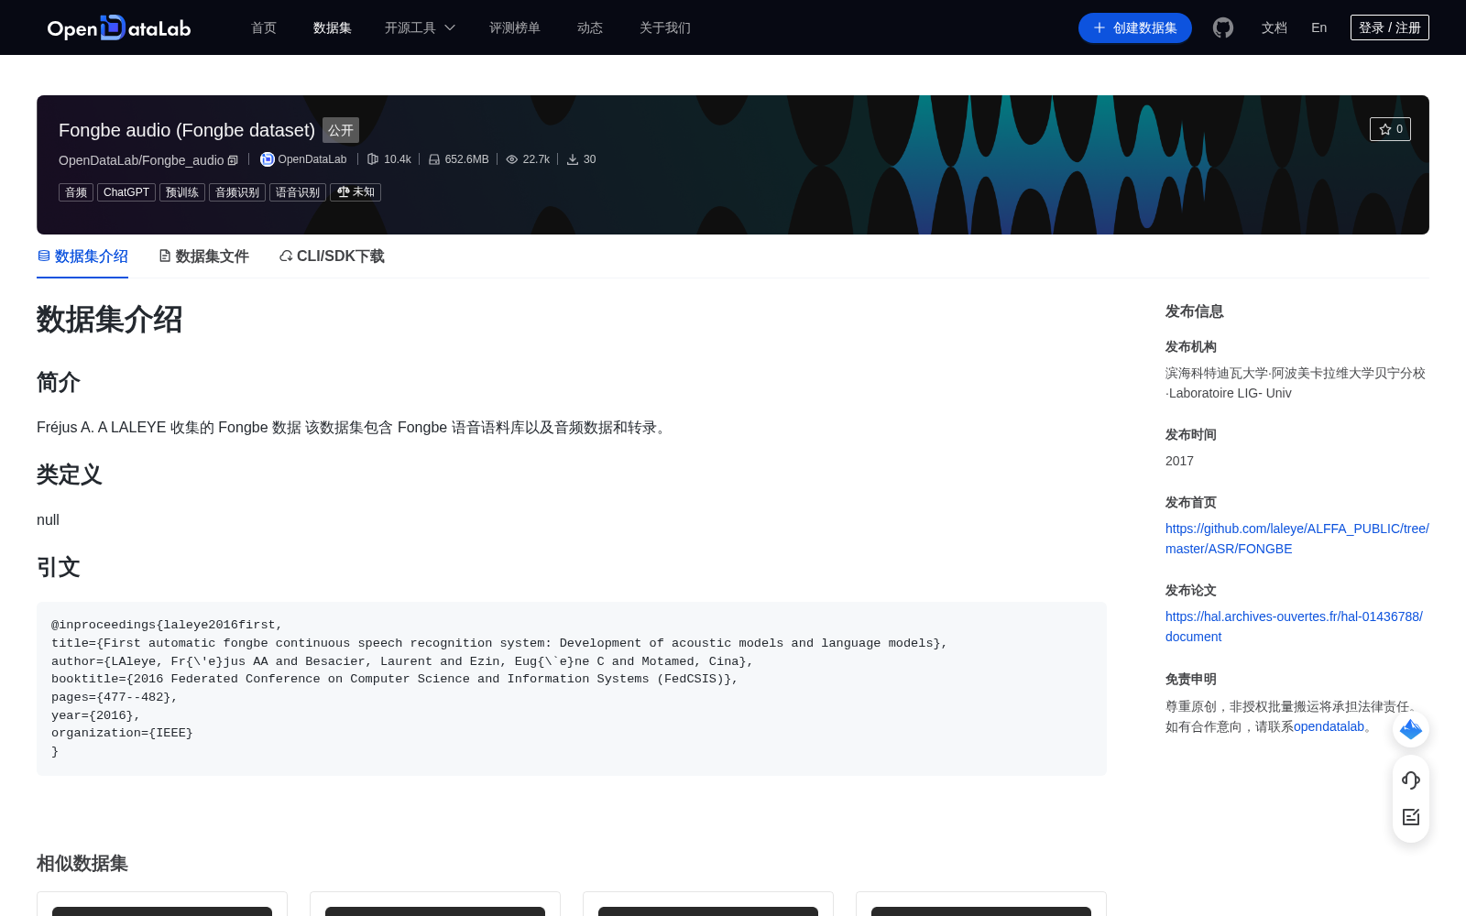This screenshot has width=1466, height=916.
Task: Open 动态 navigation item
Action: pyautogui.click(x=590, y=27)
